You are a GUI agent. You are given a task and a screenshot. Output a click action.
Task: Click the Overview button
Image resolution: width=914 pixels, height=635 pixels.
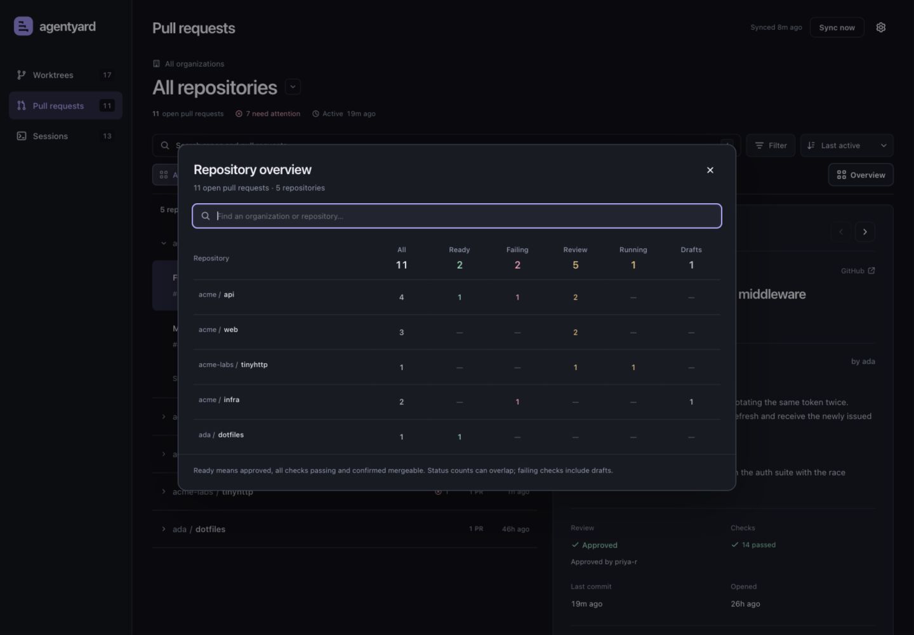point(861,175)
